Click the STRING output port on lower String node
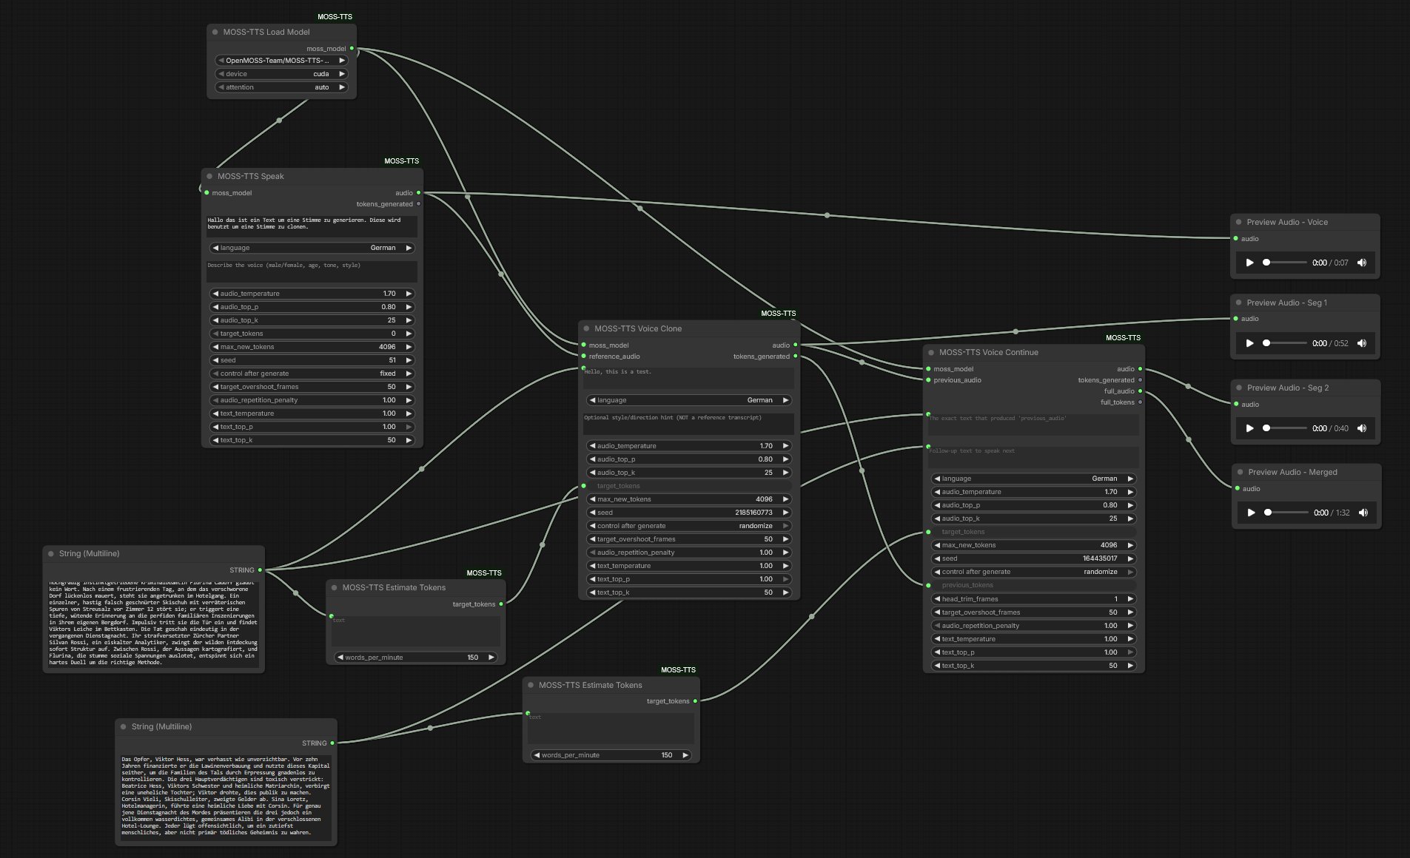 point(332,743)
